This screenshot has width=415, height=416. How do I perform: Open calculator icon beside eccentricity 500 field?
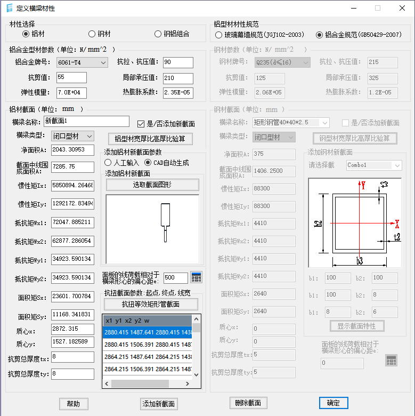click(x=196, y=277)
